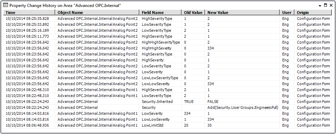The height and width of the screenshot is (134, 336).
Task: Click the FALSE new value cell
Action: 213,102
